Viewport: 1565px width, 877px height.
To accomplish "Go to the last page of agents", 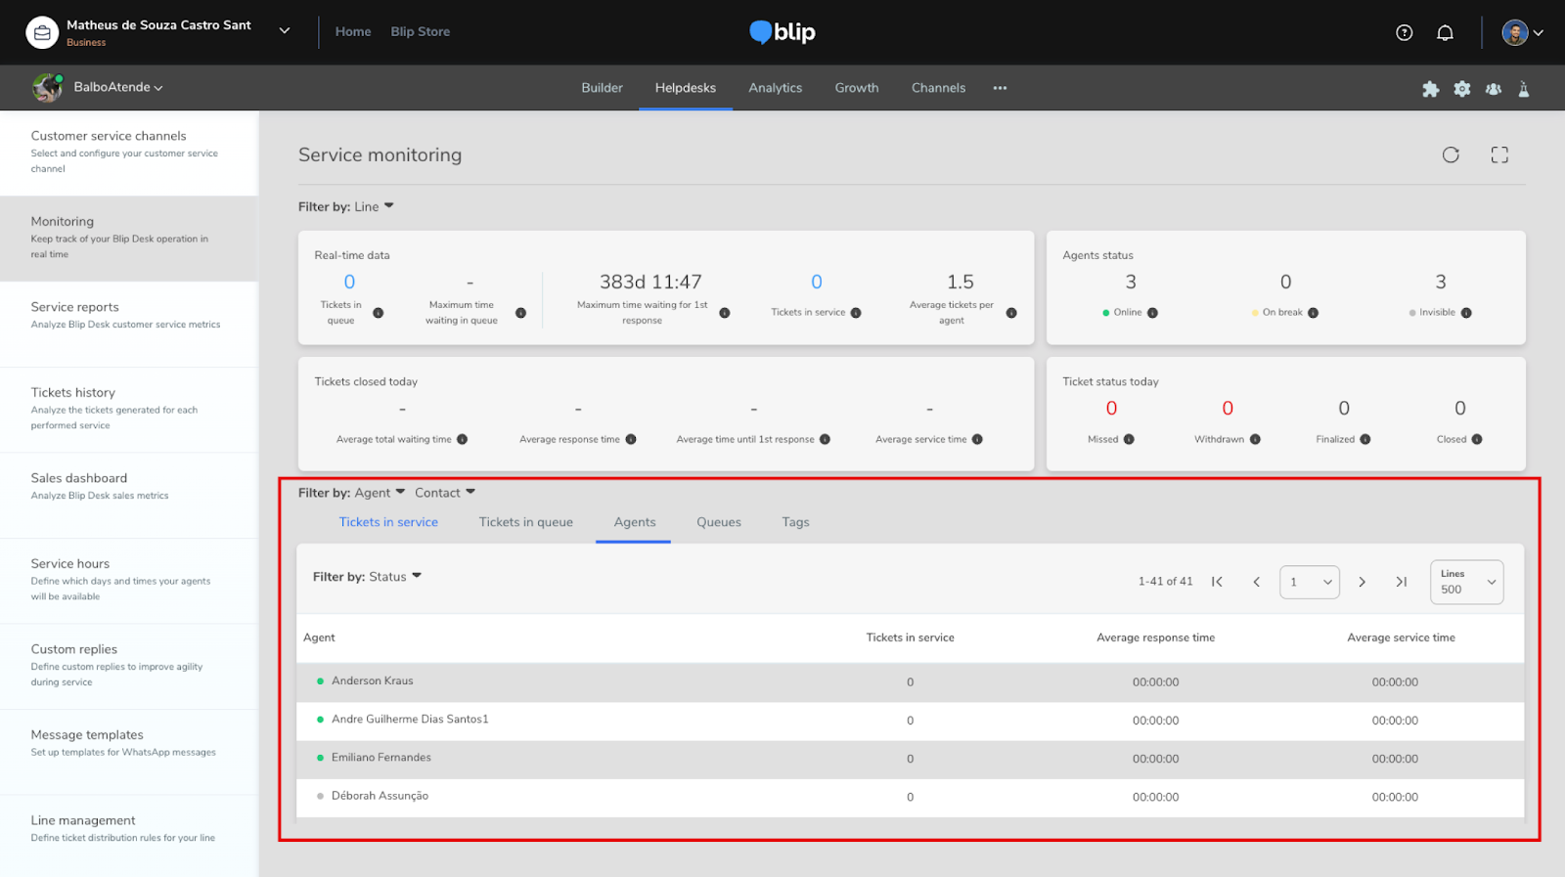I will click(1402, 582).
